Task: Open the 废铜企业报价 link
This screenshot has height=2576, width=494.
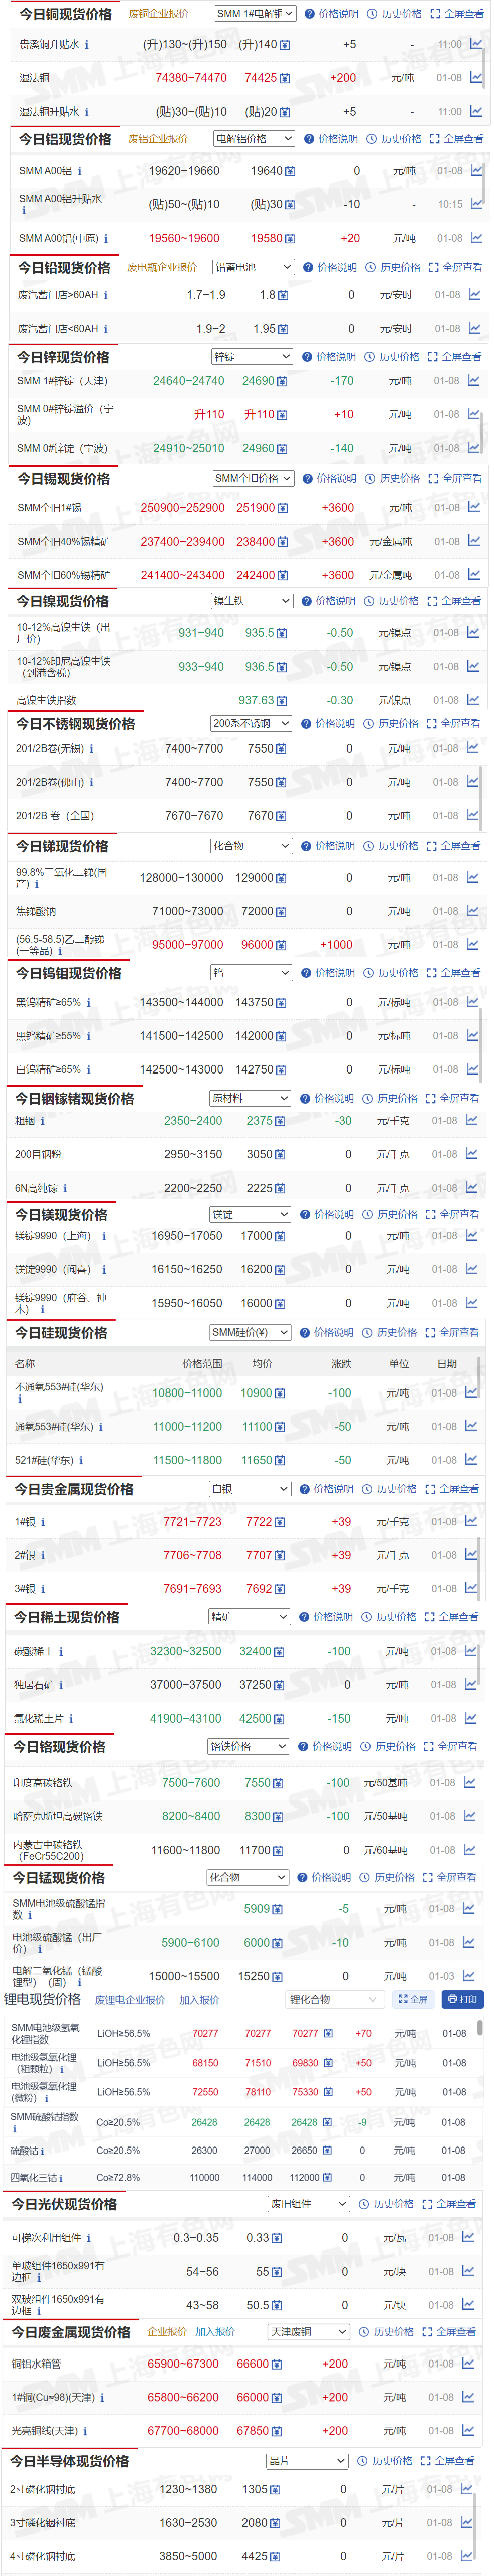Action: point(158,14)
